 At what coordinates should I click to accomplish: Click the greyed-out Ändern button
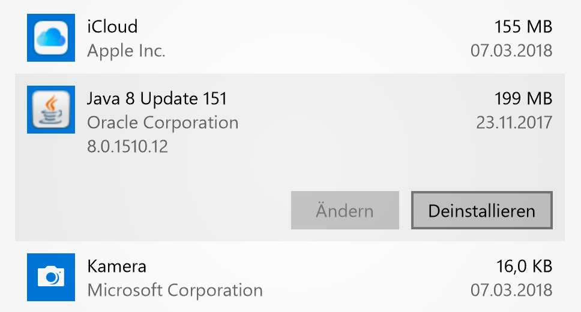345,210
